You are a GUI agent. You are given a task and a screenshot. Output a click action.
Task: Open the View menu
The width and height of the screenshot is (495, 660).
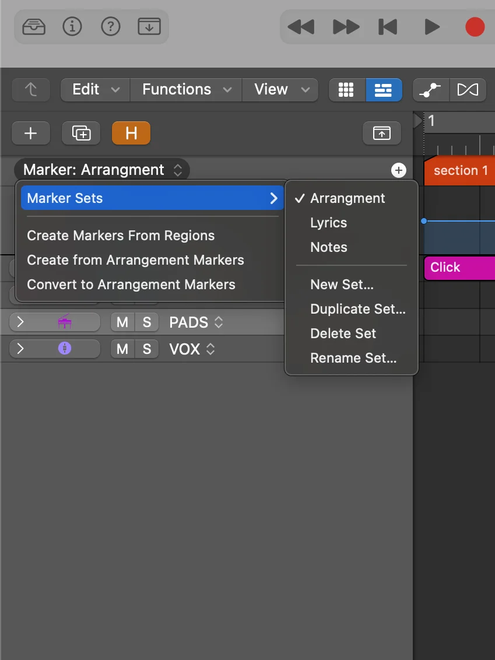pos(280,90)
